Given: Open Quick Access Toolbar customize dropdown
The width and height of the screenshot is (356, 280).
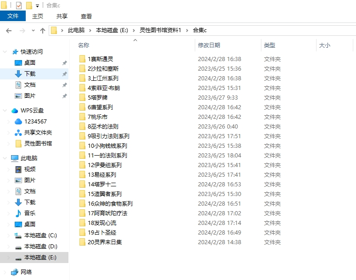Looking at the screenshot, I should pos(38,6).
